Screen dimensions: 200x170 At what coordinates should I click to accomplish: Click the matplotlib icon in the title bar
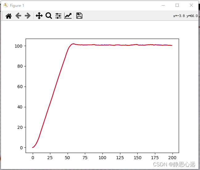click(6, 5)
